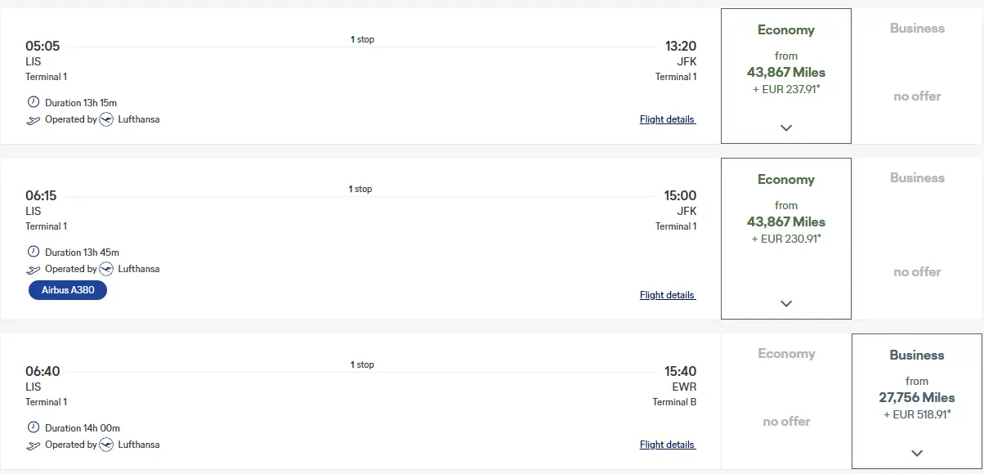Image resolution: width=984 pixels, height=474 pixels.
Task: Click the airplane icon on the 06:15 flight
Action: tap(34, 270)
